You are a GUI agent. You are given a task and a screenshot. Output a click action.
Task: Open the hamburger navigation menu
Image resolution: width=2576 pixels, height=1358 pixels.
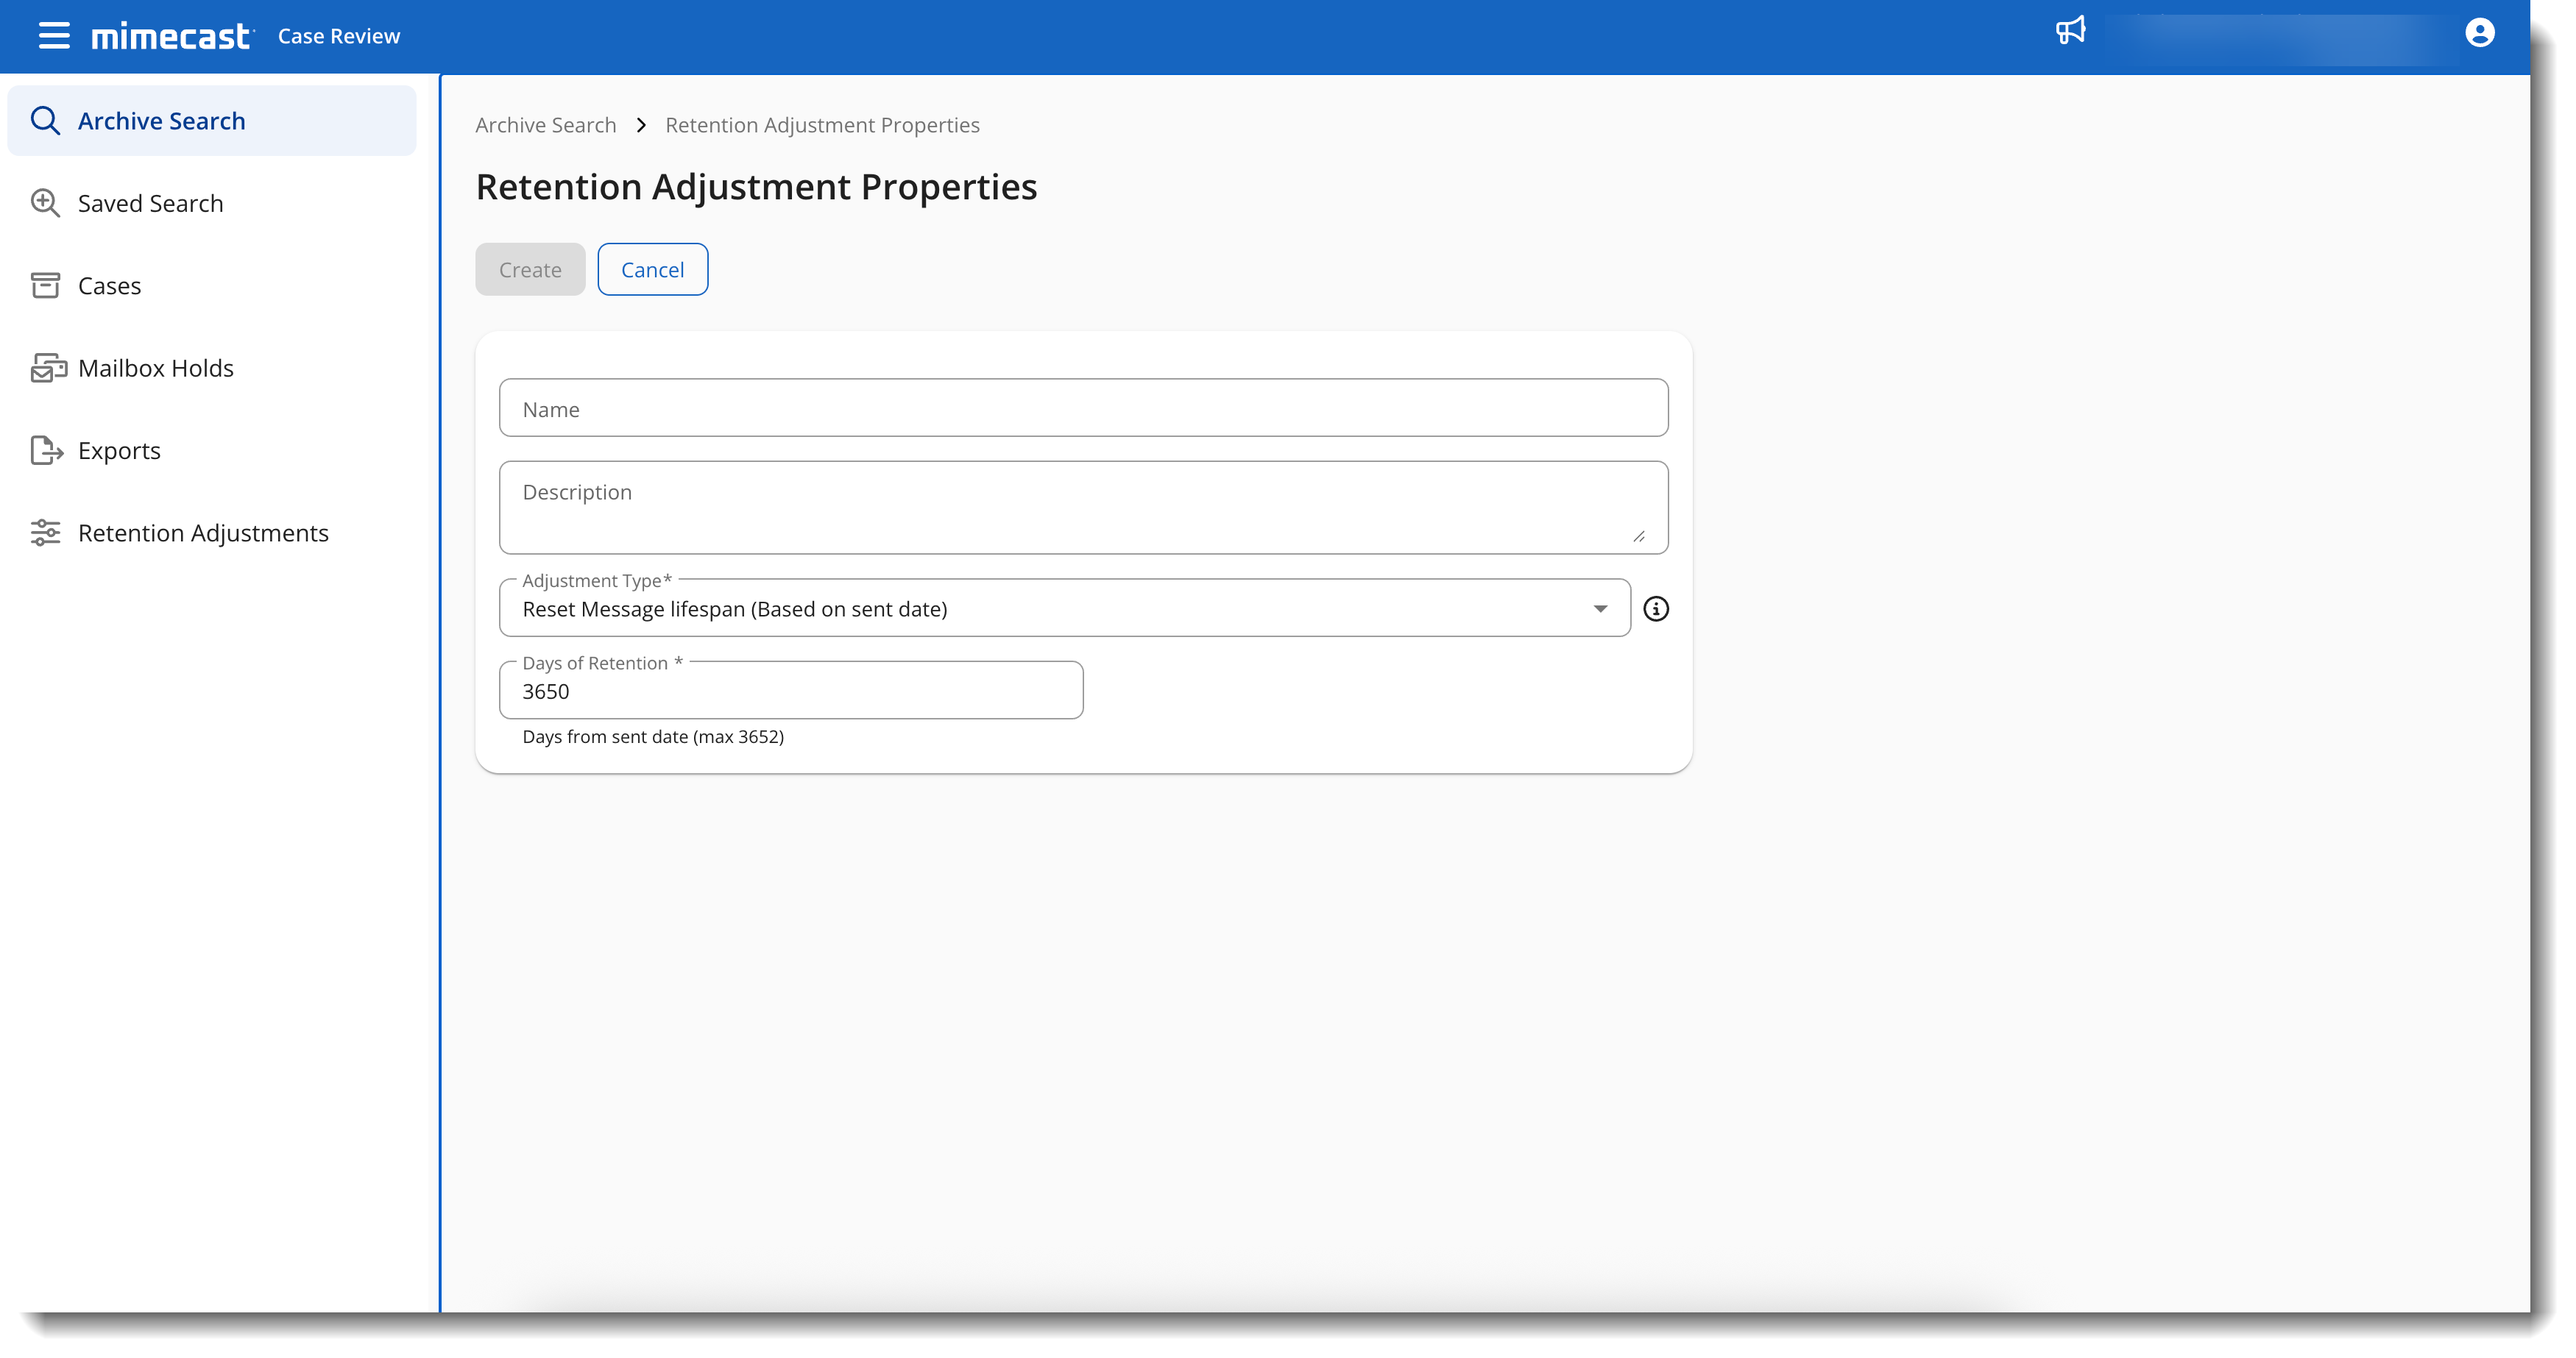pyautogui.click(x=54, y=36)
